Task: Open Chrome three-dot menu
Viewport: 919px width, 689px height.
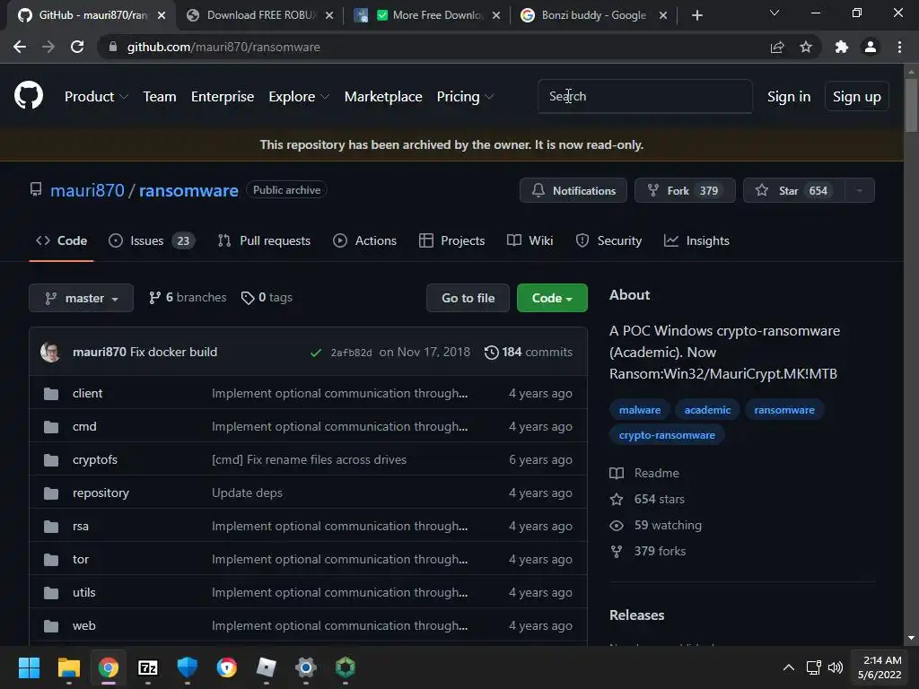Action: coord(899,47)
